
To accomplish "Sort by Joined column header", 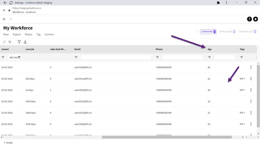I will [5, 49].
